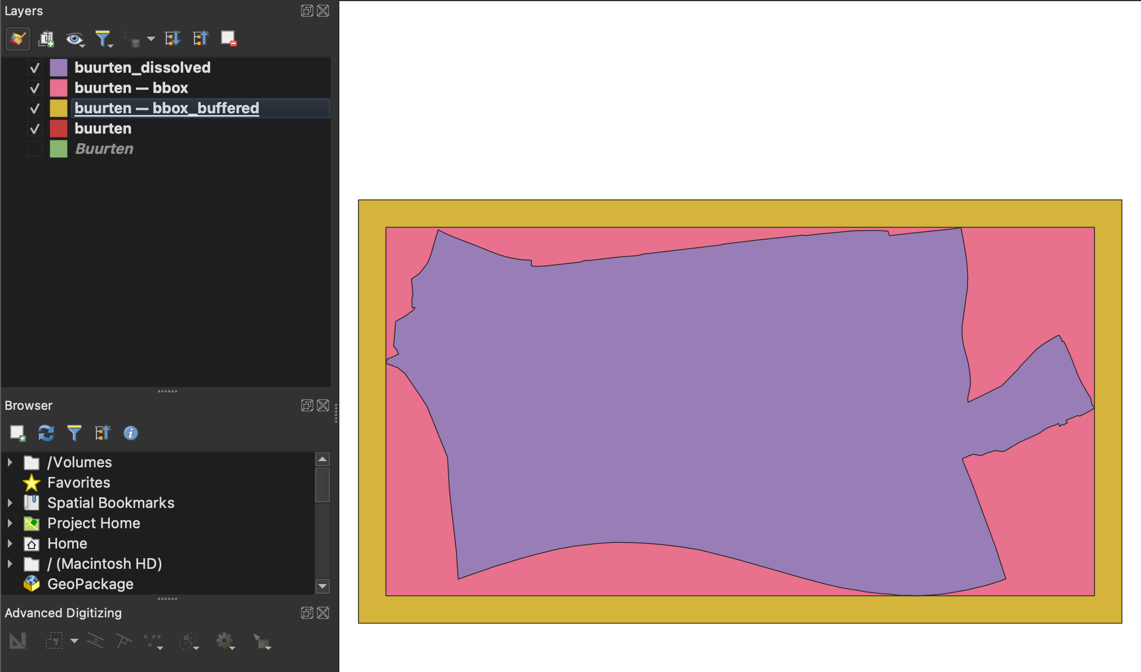Click Remove Layer/Group icon
Image resolution: width=1141 pixels, height=672 pixels.
[x=228, y=39]
